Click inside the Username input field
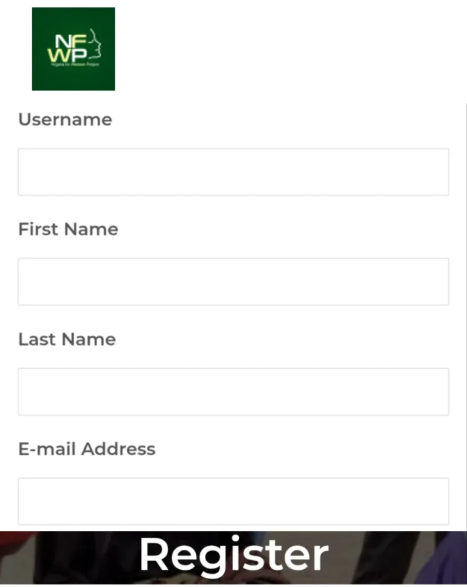This screenshot has width=467, height=587. coord(233,171)
